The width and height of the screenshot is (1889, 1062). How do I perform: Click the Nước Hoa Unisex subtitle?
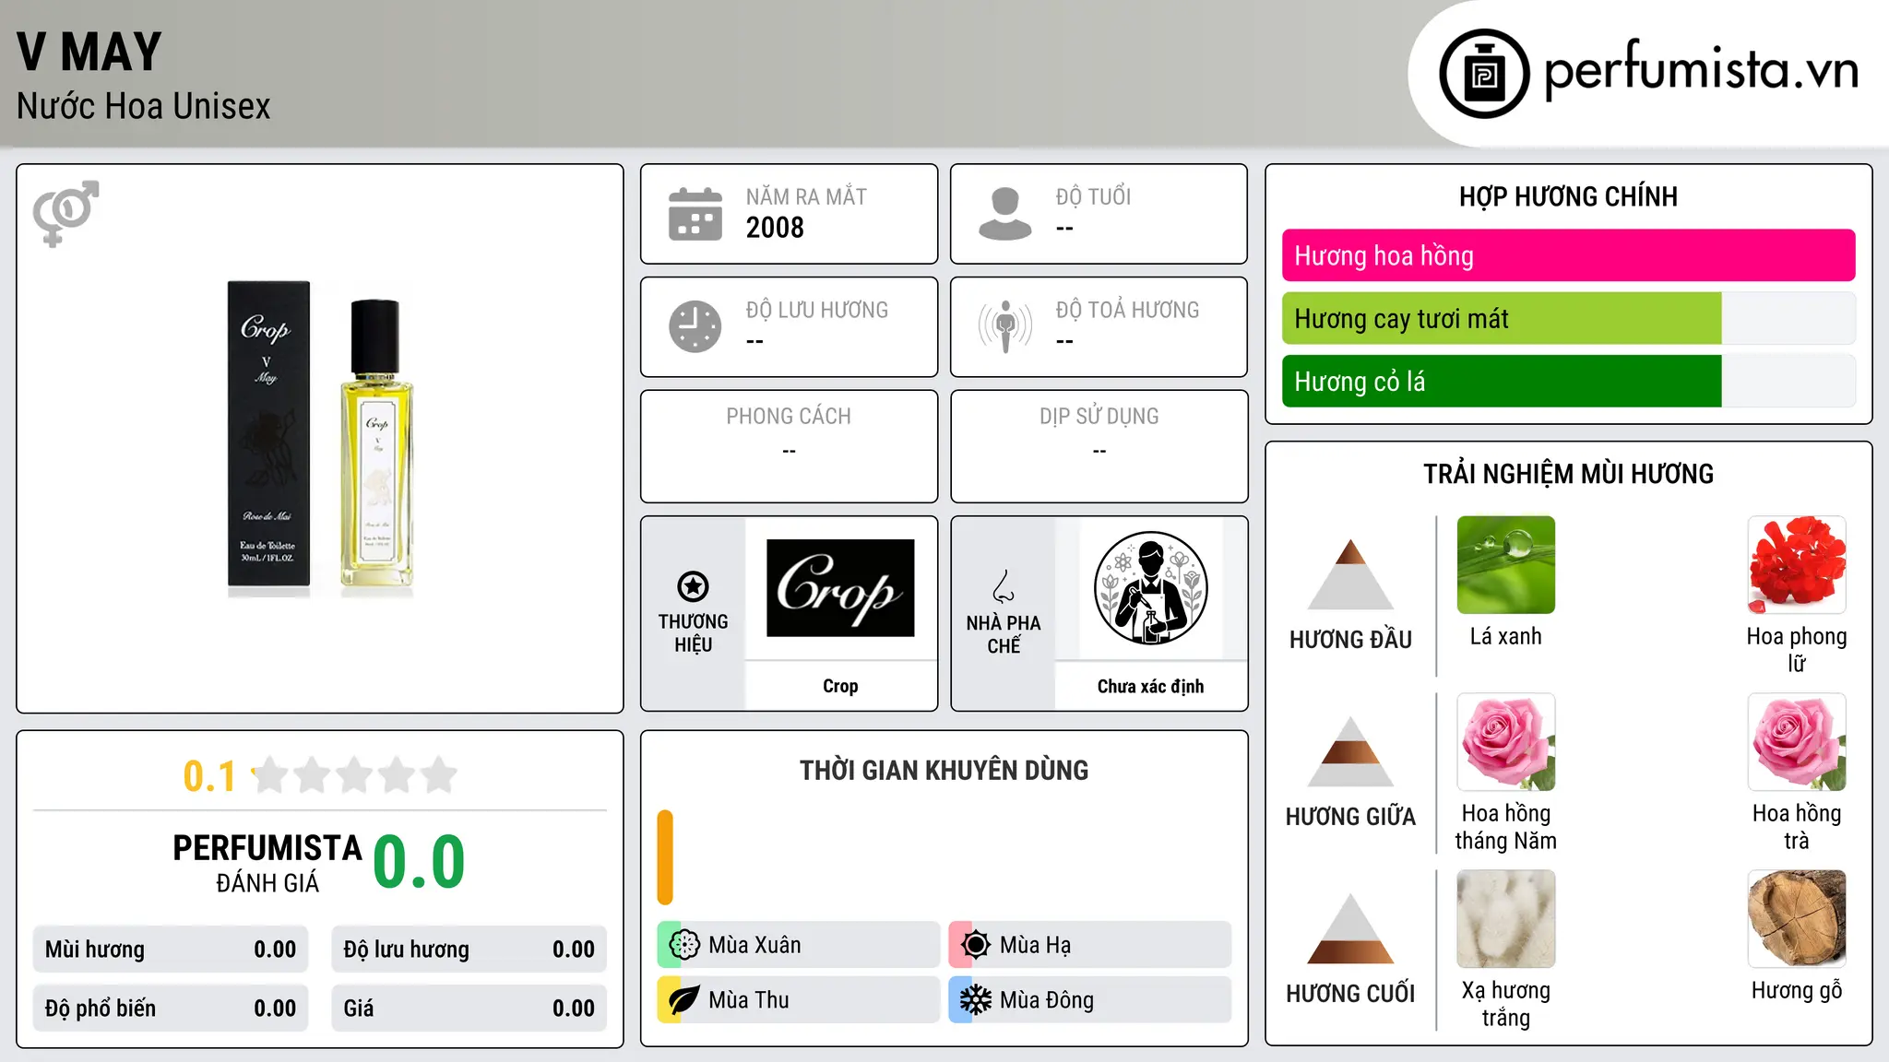144,107
